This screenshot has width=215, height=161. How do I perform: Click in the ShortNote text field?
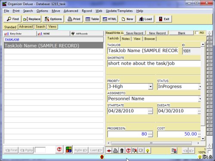pos(154,63)
